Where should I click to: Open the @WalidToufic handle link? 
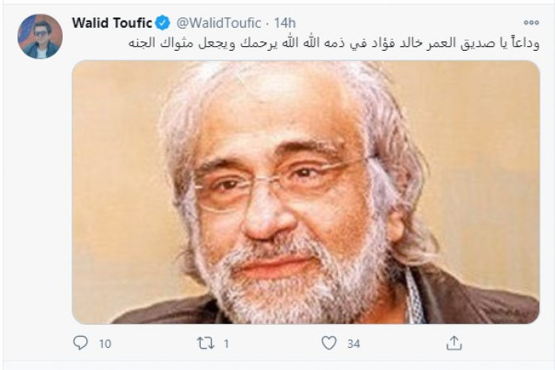(219, 23)
